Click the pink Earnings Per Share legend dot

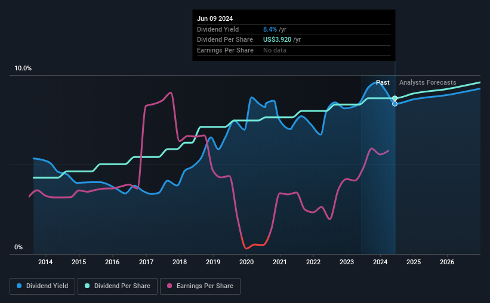tap(170, 286)
